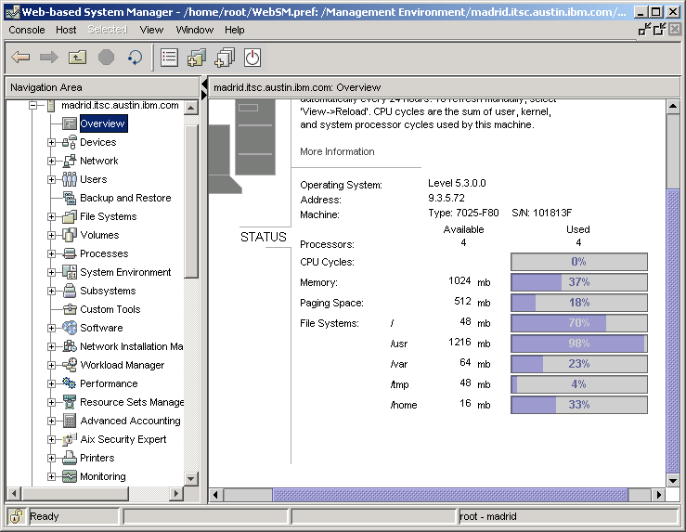Click the File Systems folder icon
This screenshot has height=532, width=686.
pyautogui.click(x=70, y=216)
